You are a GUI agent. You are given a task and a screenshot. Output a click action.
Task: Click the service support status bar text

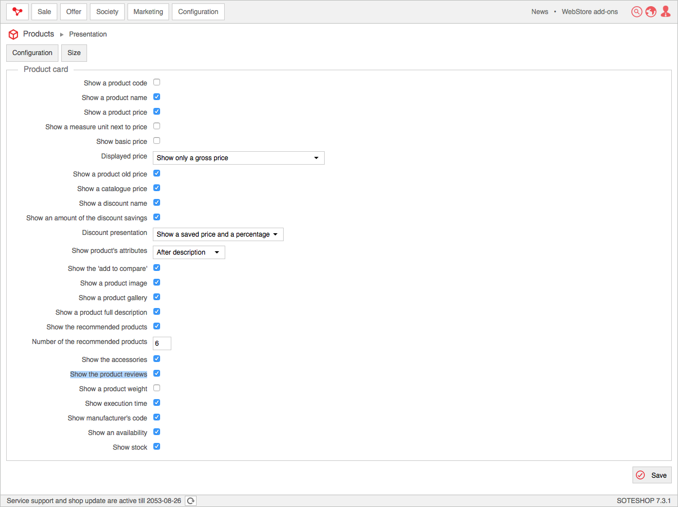click(x=94, y=501)
